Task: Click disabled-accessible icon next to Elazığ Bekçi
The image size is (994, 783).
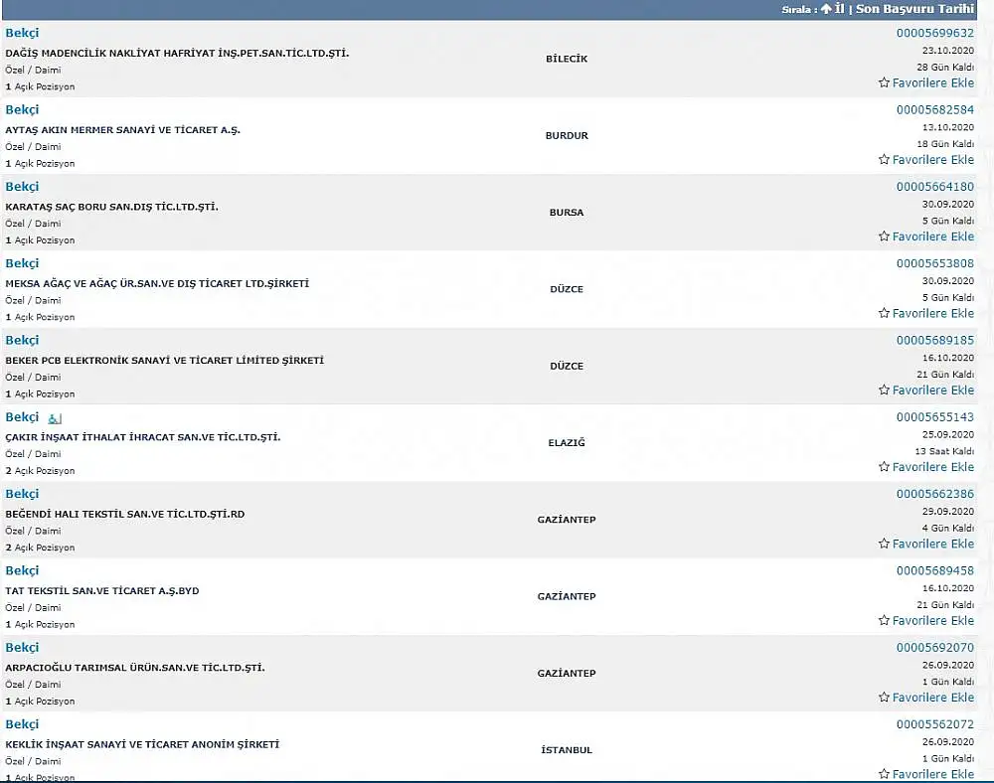Action: click(x=55, y=418)
